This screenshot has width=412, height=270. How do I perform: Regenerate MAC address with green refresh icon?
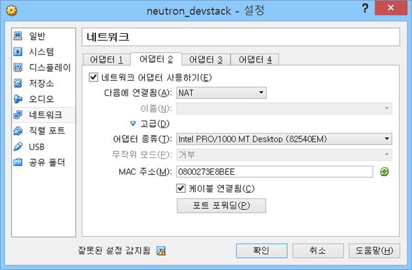tap(384, 172)
